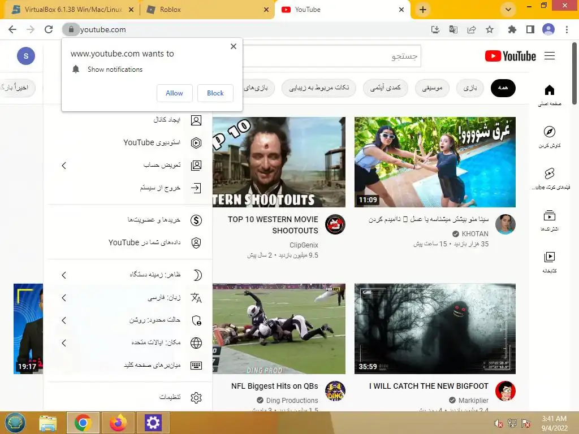Close the notification permission popup

(234, 46)
